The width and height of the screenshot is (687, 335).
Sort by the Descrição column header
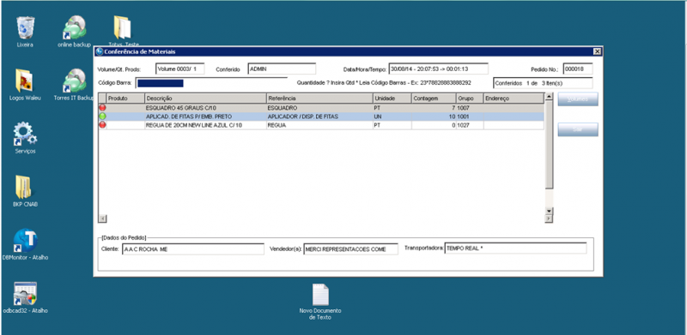click(x=205, y=99)
